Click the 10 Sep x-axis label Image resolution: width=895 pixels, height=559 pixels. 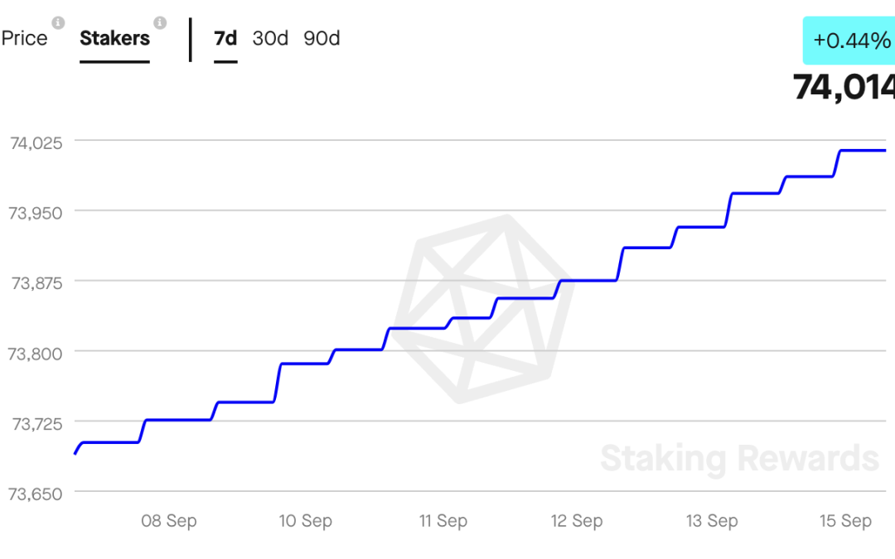[x=305, y=521]
